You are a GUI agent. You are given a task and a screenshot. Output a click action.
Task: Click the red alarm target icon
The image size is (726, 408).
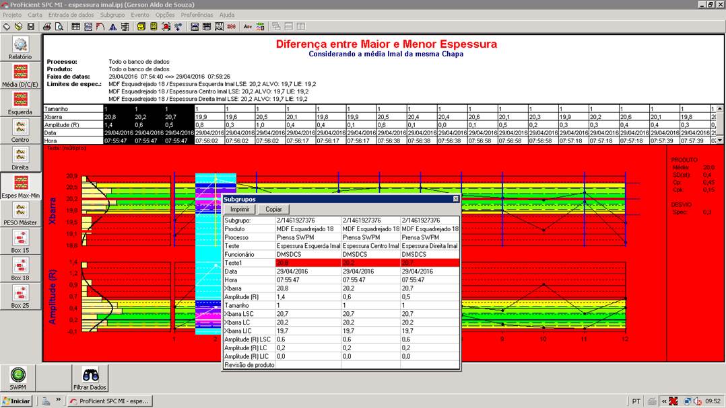pos(166,27)
